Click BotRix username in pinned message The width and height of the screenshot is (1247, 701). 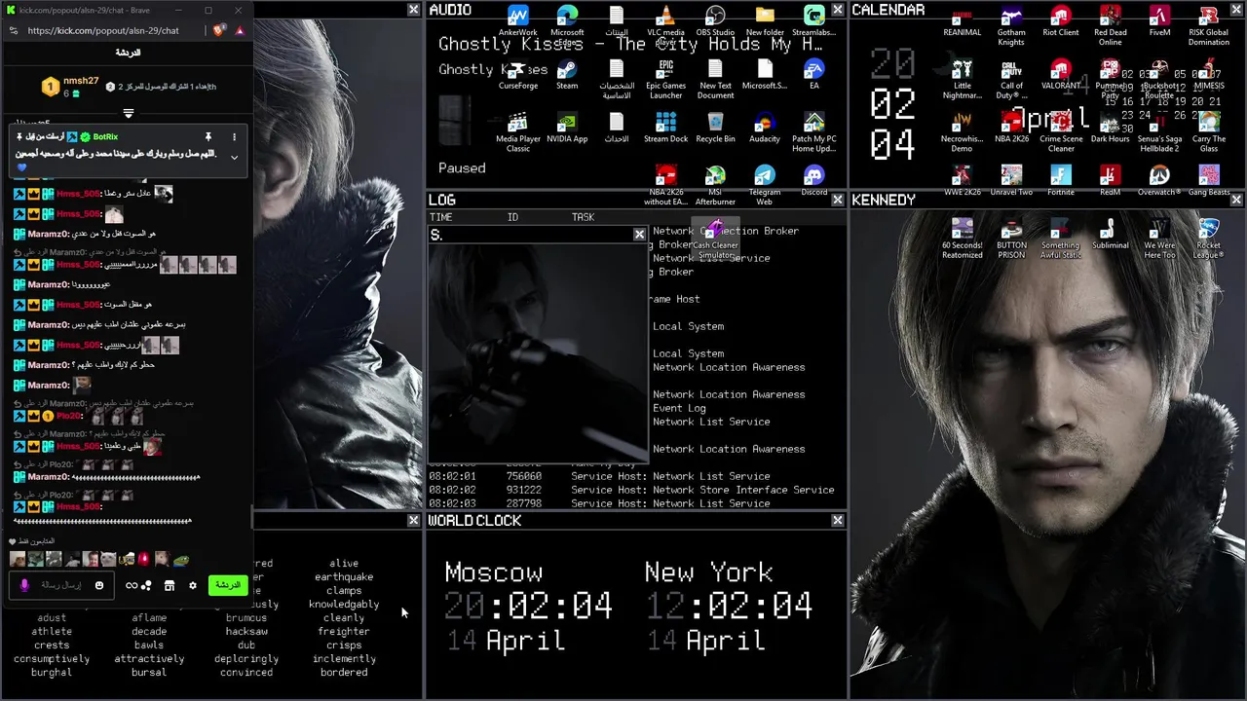[105, 137]
